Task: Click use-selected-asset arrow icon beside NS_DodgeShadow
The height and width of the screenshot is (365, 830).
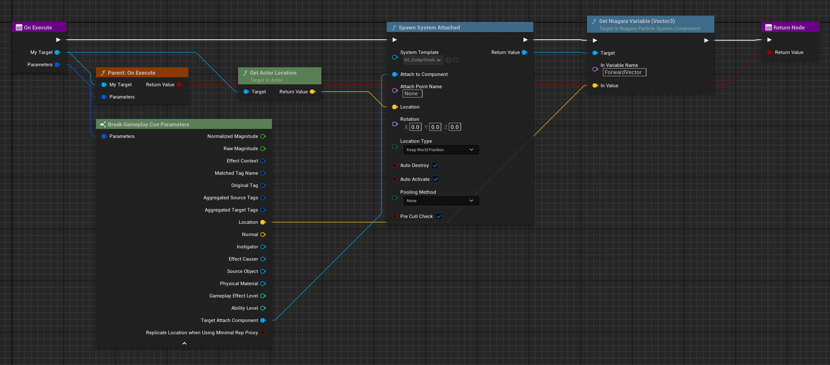Action: 448,60
